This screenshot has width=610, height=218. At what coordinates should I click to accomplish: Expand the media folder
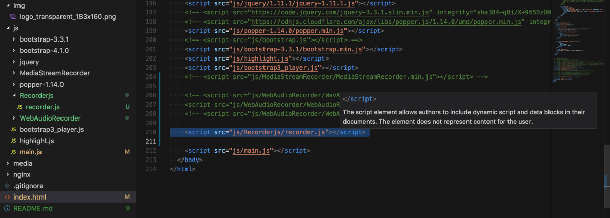8,163
